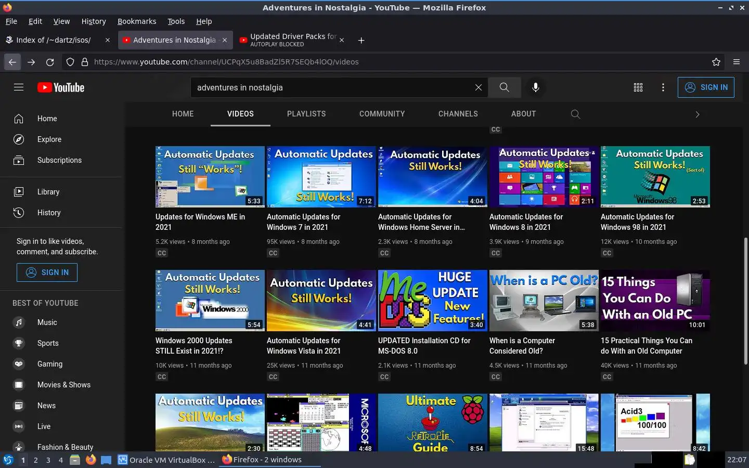Reload the page
The height and width of the screenshot is (468, 749).
[50, 62]
